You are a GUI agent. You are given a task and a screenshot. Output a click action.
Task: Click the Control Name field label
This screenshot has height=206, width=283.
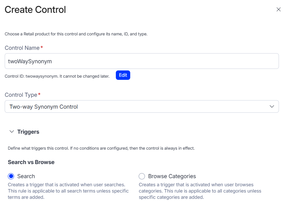22,48
